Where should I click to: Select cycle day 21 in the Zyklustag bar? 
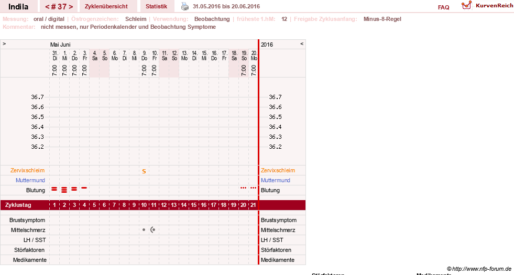pos(253,205)
